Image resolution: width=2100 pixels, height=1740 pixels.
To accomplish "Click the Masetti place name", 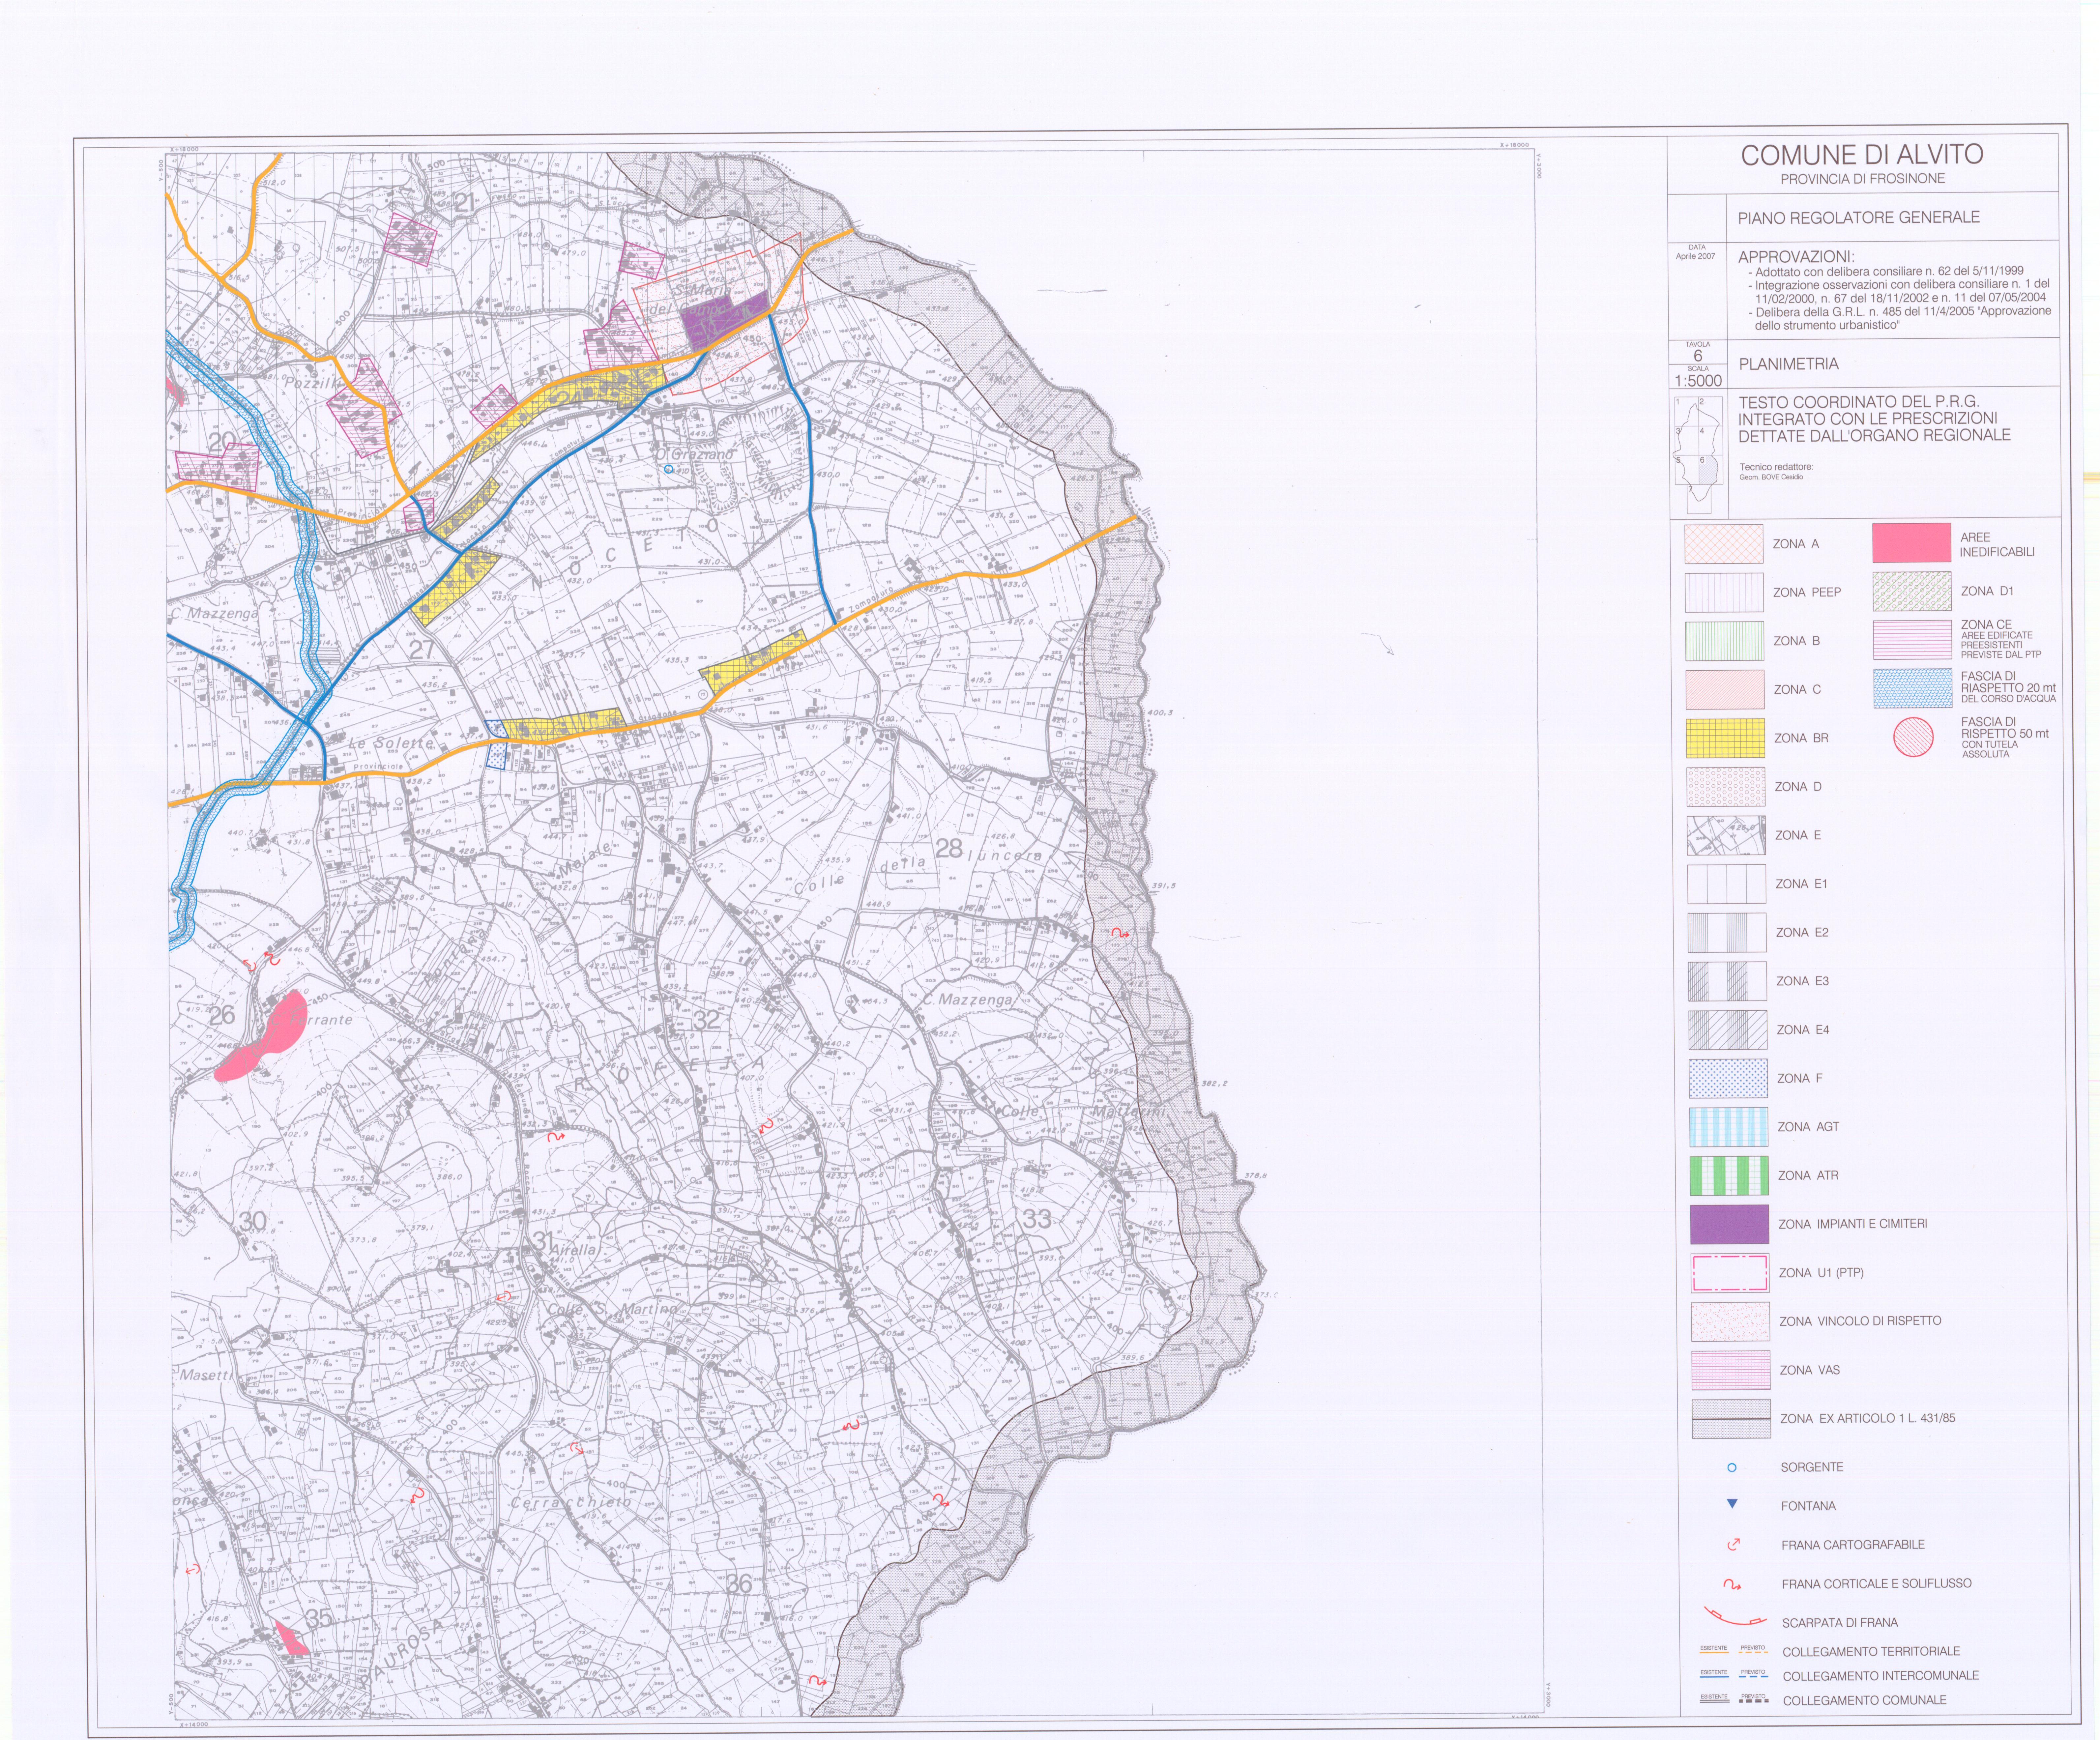I will [206, 1375].
